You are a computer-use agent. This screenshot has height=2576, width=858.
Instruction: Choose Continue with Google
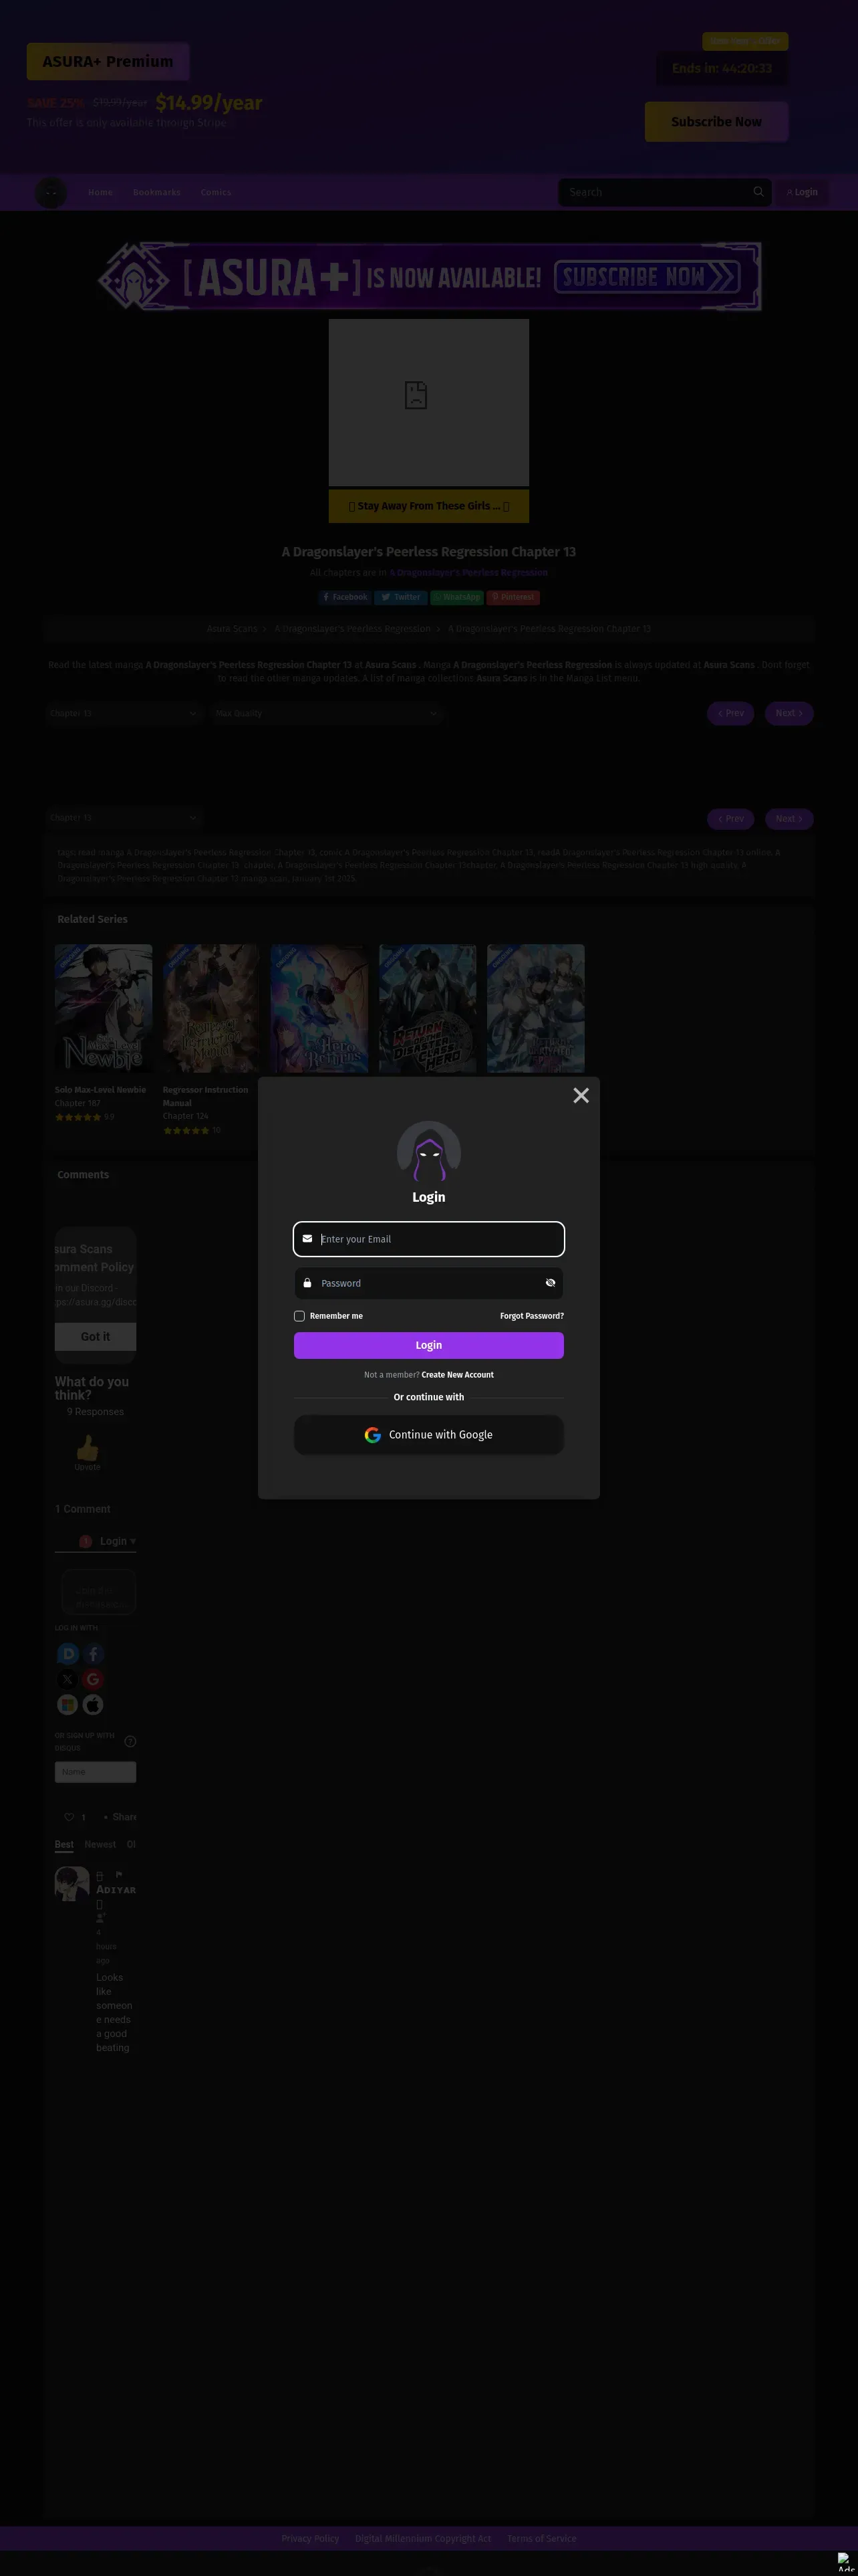coord(428,1435)
